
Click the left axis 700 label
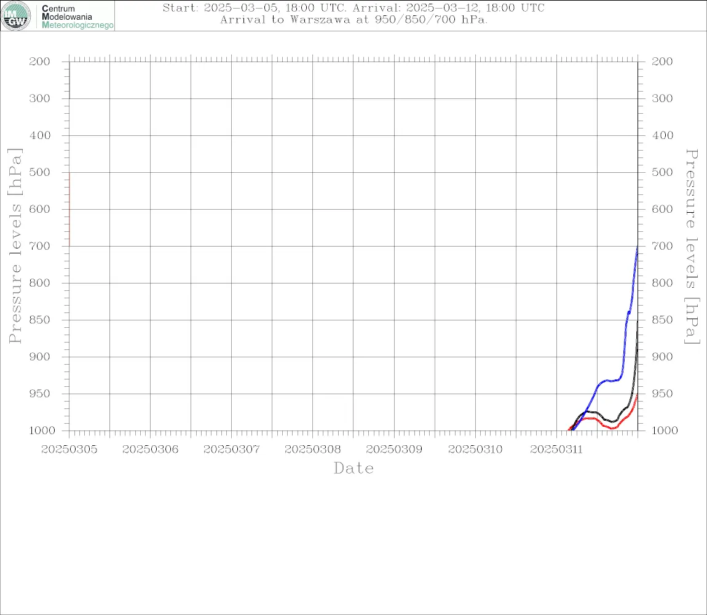point(40,246)
